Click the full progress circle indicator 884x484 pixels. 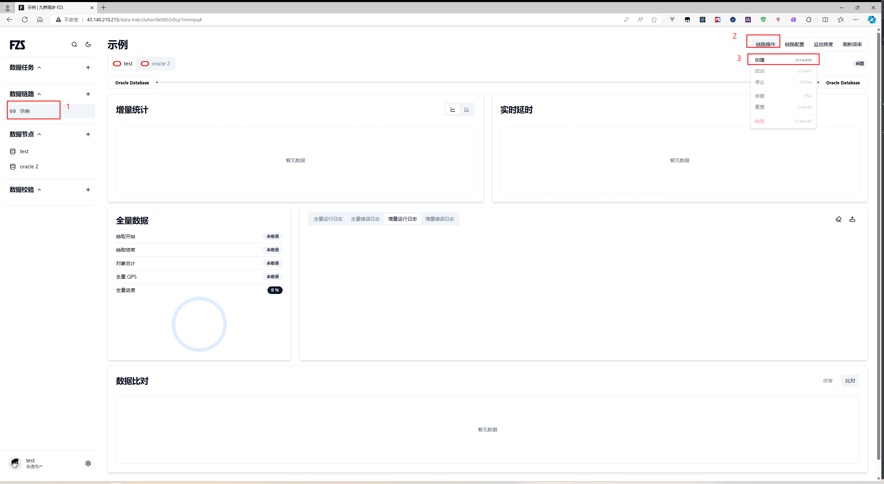(199, 324)
